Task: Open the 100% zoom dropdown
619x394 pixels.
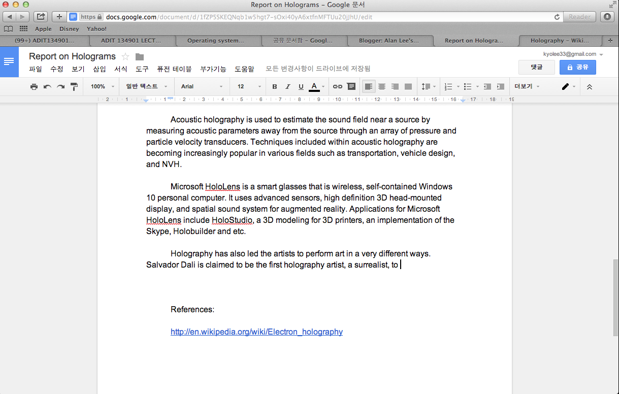Action: coord(102,87)
